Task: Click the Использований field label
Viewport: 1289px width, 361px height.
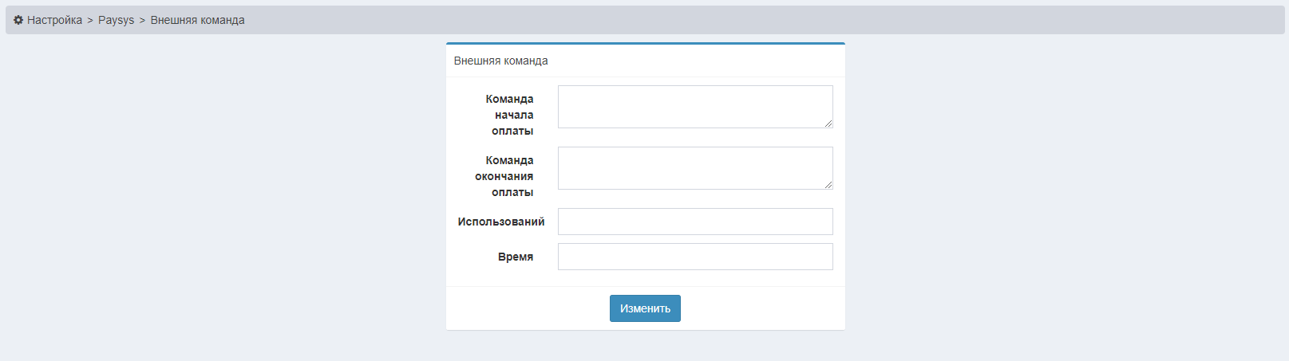Action: 500,222
